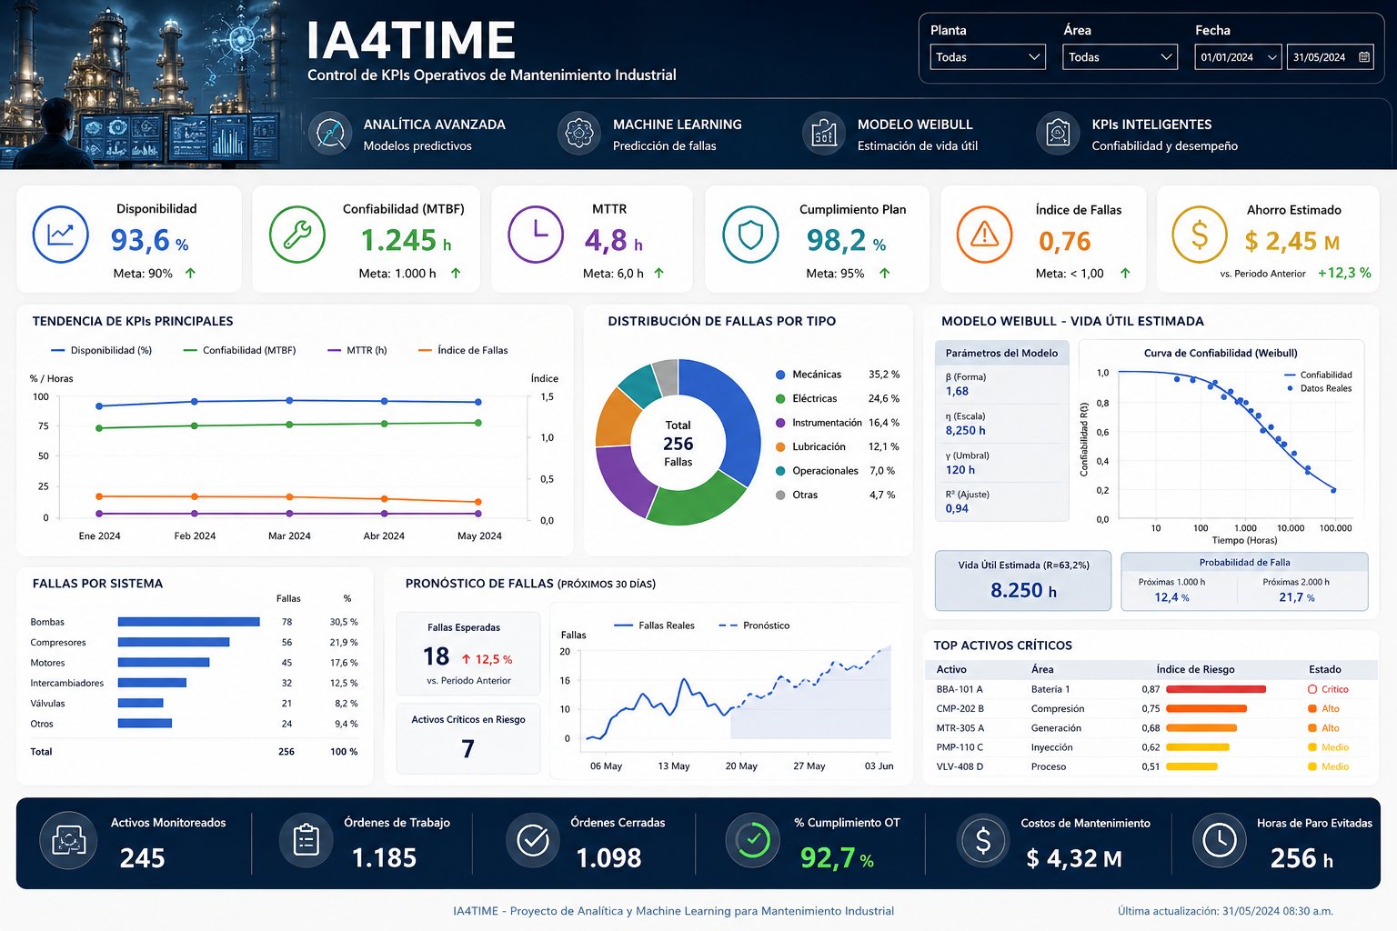Click the Costos de Mantenimiento dollar icon

(x=983, y=840)
